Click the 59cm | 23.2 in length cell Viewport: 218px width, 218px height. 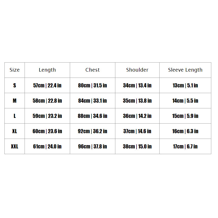47,116
